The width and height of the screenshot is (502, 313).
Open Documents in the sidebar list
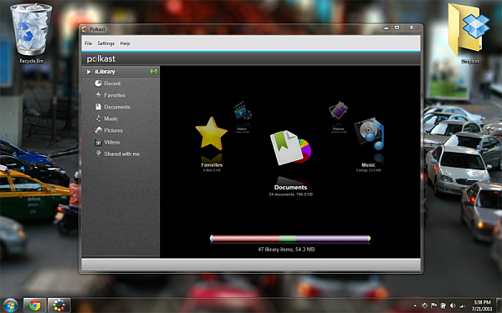pos(117,107)
